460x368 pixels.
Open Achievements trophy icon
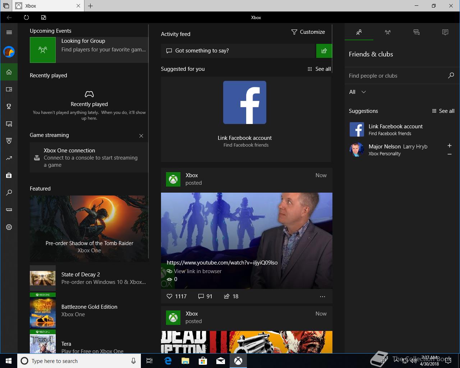pyautogui.click(x=9, y=106)
